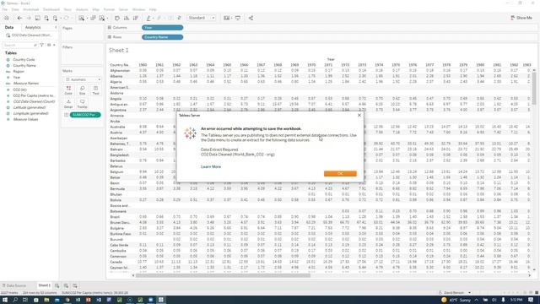This screenshot has height=304, width=540.
Task: Open the New Worksheet dropdown arrow
Action: pos(86,19)
